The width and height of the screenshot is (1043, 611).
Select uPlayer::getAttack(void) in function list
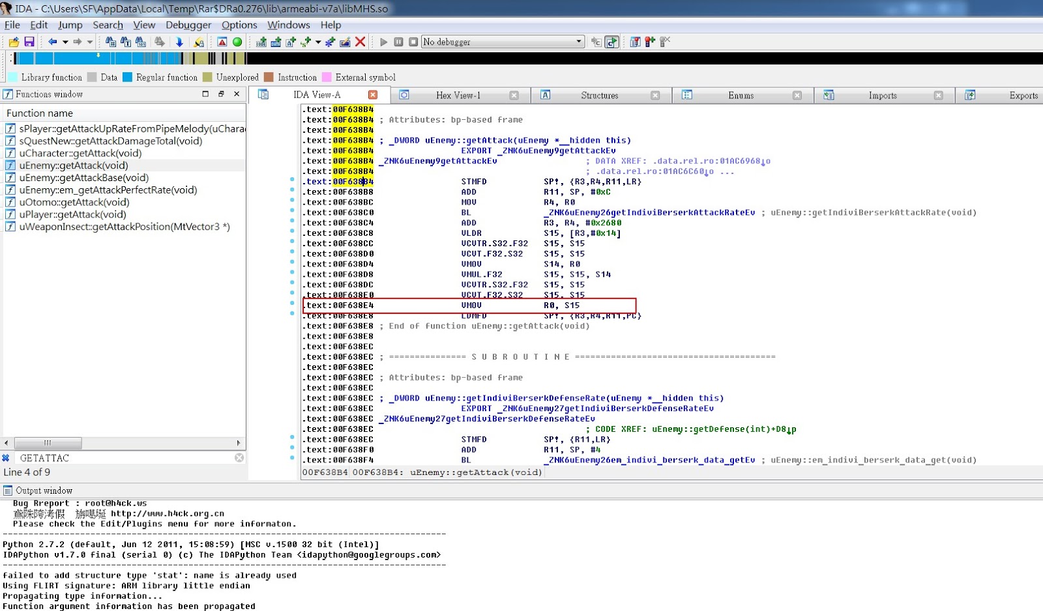click(x=72, y=214)
